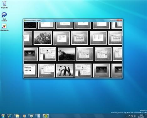Image resolution: width=147 pixels, height=118 pixels.
Task: Open Windows Explorer folder taskbar icon
Action: click(17, 116)
